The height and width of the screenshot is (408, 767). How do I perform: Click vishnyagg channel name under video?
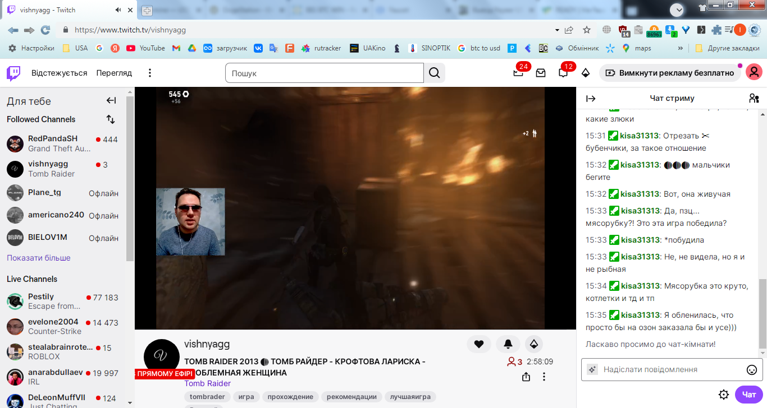207,344
